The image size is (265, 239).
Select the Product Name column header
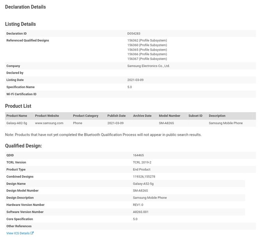17,116
